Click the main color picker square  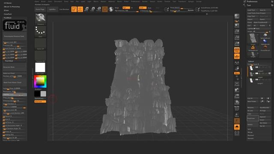(40, 81)
